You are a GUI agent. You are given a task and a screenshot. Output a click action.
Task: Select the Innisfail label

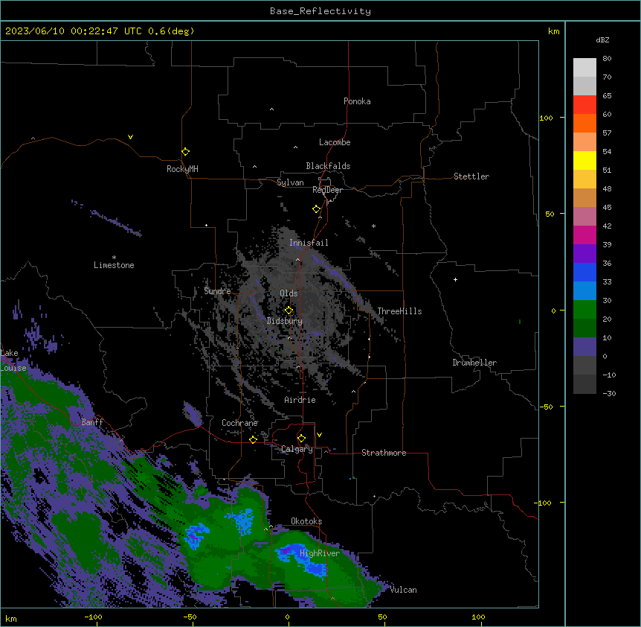(309, 243)
